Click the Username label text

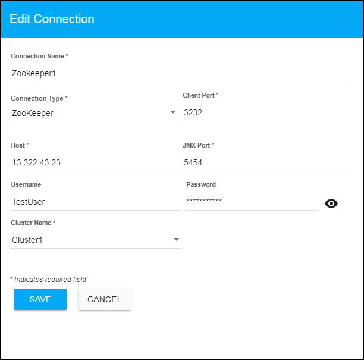[26, 184]
